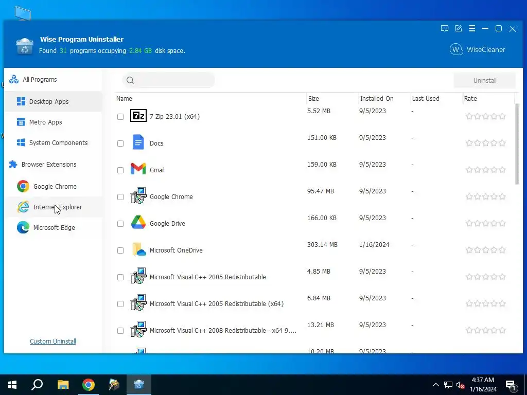Screen dimensions: 527x395
Task: Sort by Installed On column header
Action: (x=384, y=98)
